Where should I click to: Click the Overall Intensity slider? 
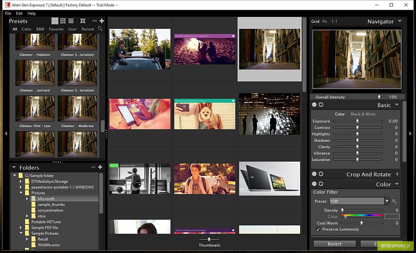tap(364, 97)
